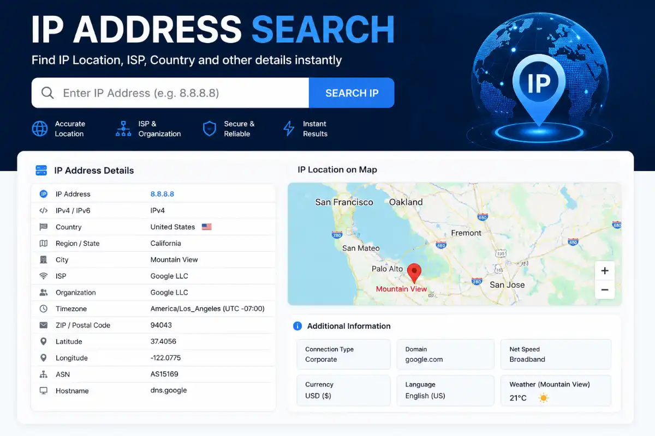Click the clock icon in Timezone row
655x436 pixels.
pyautogui.click(x=44, y=308)
